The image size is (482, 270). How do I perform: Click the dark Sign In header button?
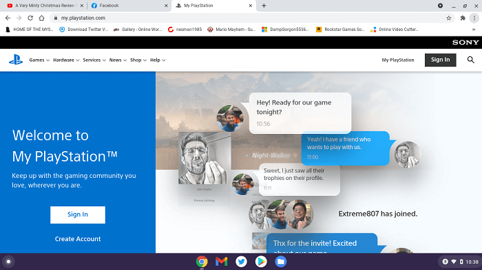pyautogui.click(x=440, y=60)
